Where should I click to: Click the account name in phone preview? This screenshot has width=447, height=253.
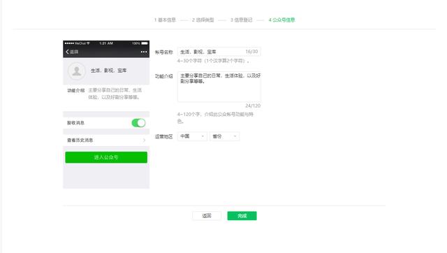109,71
